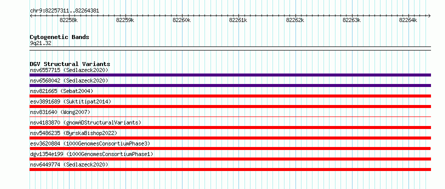Select the nsv831640 (Wong2007) label

(x=60, y=112)
